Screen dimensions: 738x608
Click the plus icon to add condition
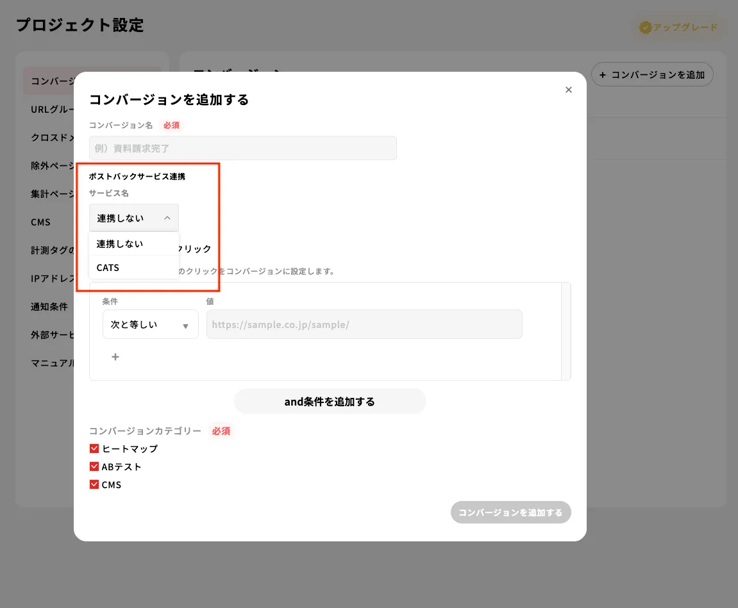pos(115,357)
